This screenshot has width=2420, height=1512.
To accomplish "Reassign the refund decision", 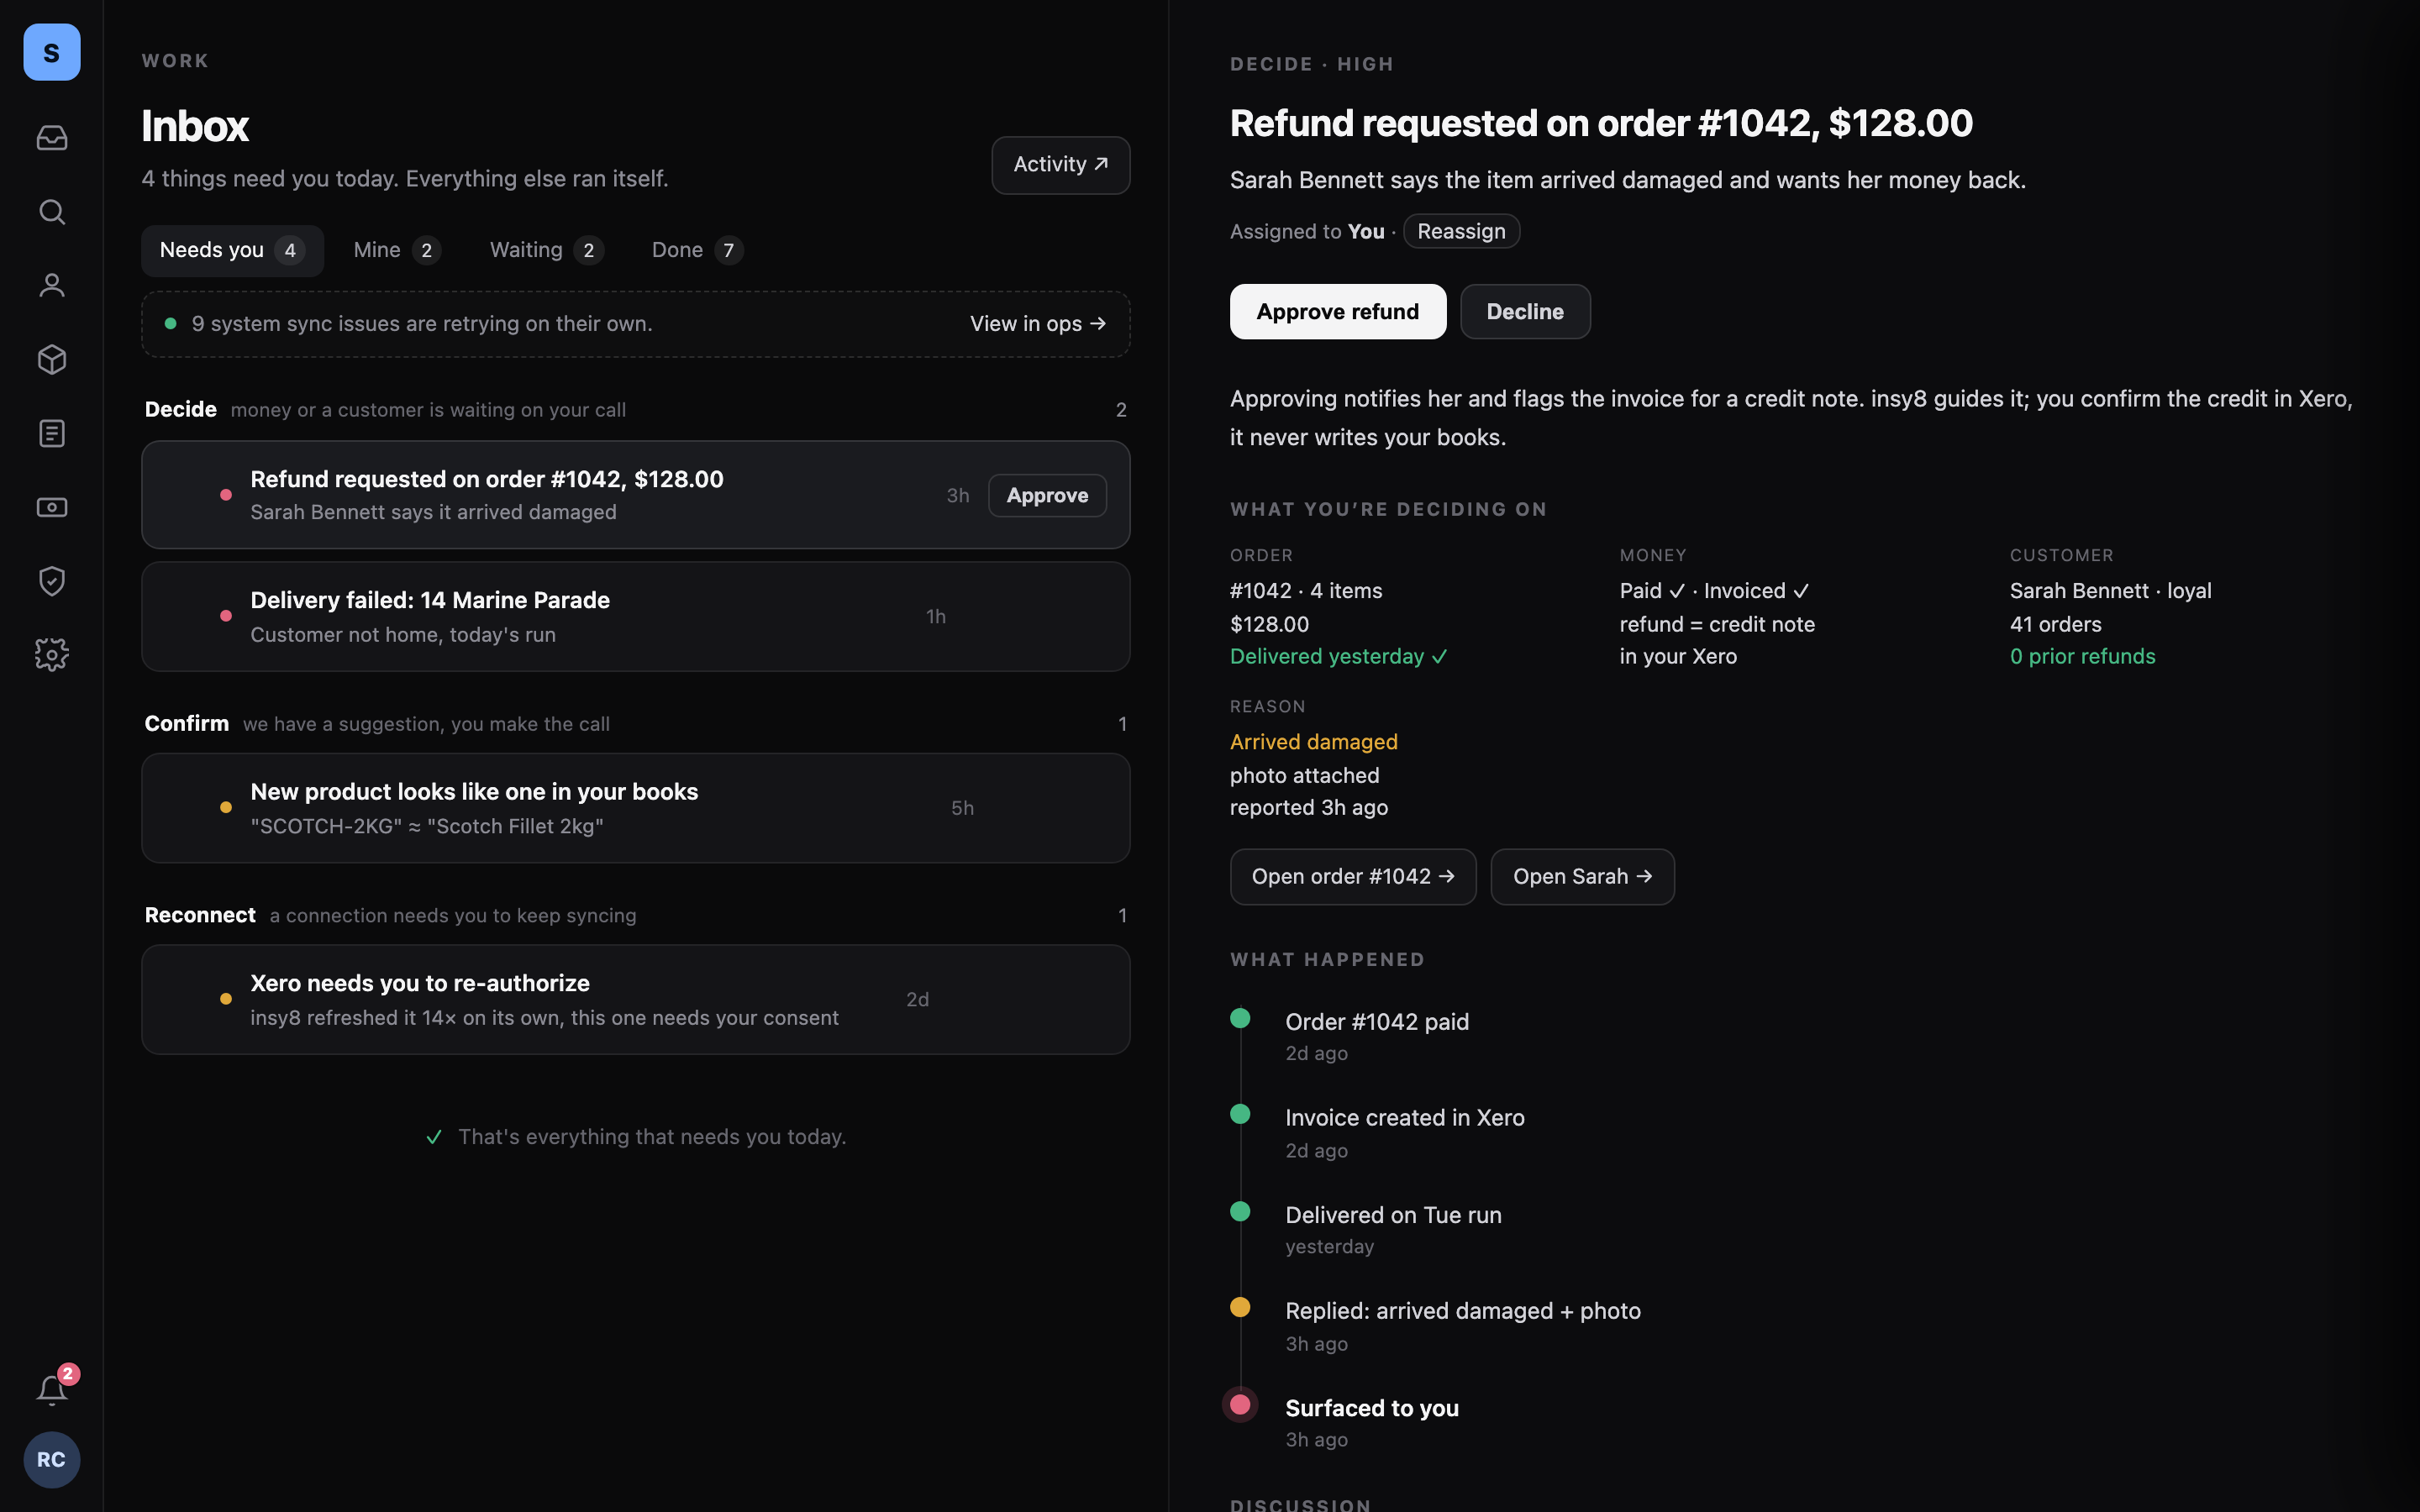I will (1461, 231).
